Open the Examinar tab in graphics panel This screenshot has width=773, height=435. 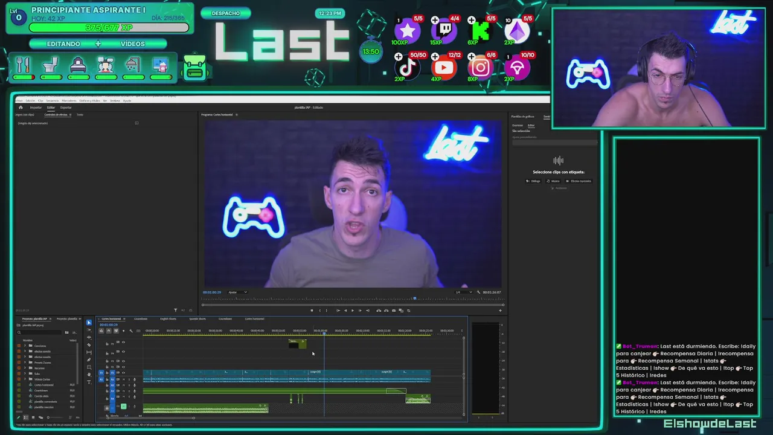518,125
